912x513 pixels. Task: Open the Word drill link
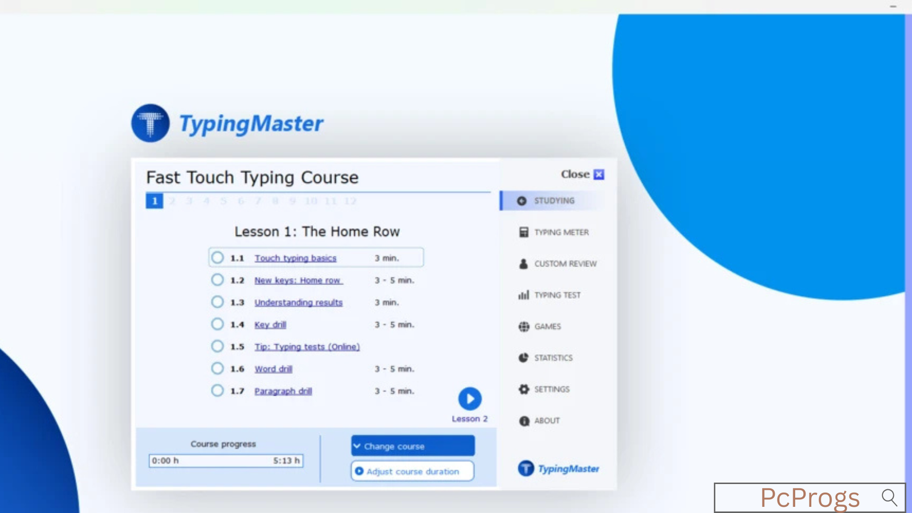[x=273, y=369]
